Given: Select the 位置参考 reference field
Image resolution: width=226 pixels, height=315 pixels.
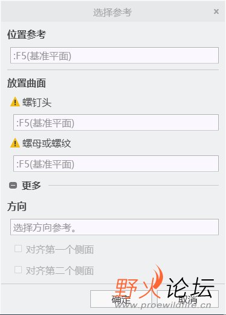Looking at the screenshot, I should (115, 56).
